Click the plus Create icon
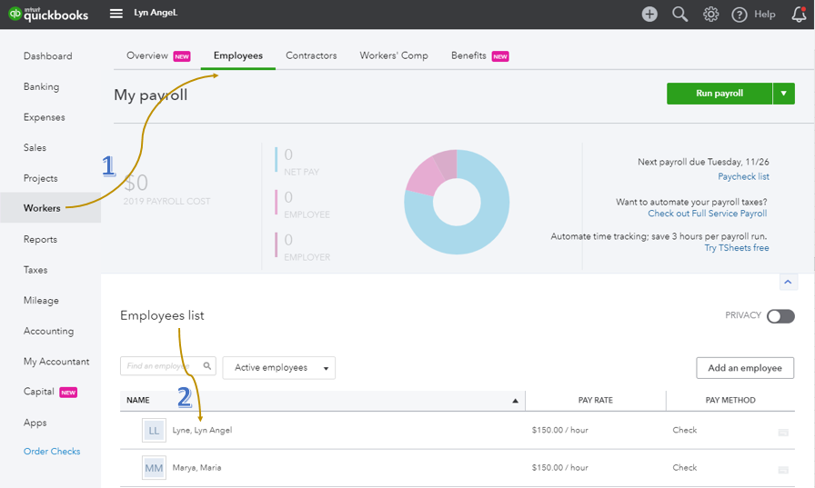This screenshot has width=815, height=488. point(649,14)
